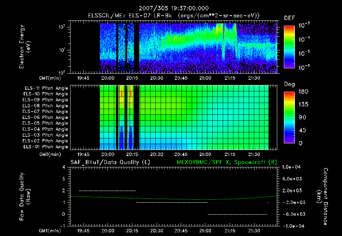
Task: Select the ELS-06 Pitch Angle row label
Action: (45, 118)
